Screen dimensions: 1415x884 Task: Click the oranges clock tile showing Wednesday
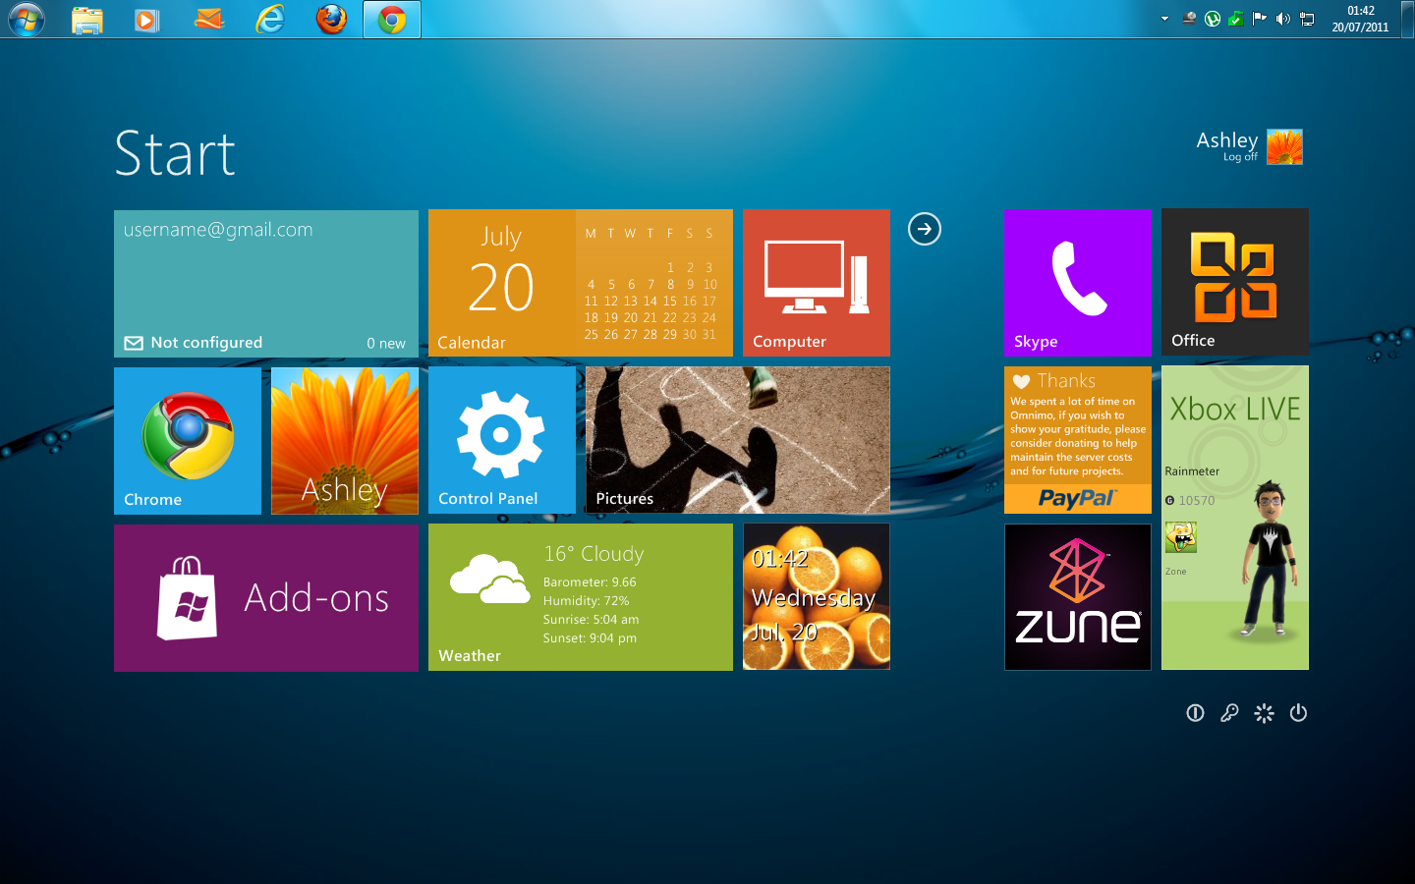[817, 597]
